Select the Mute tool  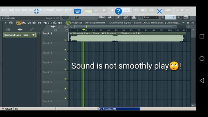34,23
